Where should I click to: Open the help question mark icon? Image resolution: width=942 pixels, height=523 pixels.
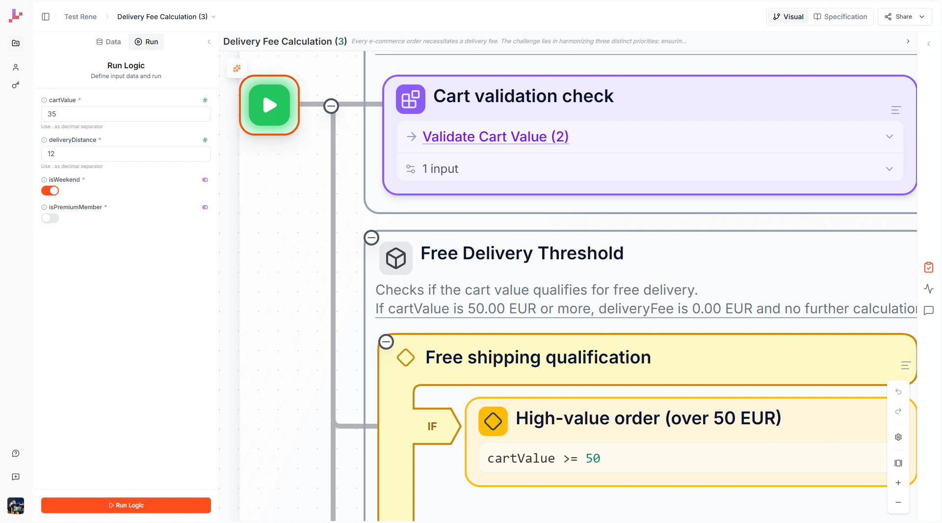16,453
